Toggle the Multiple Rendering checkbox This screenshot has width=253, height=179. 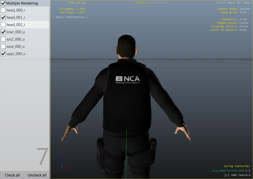[x=3, y=3]
